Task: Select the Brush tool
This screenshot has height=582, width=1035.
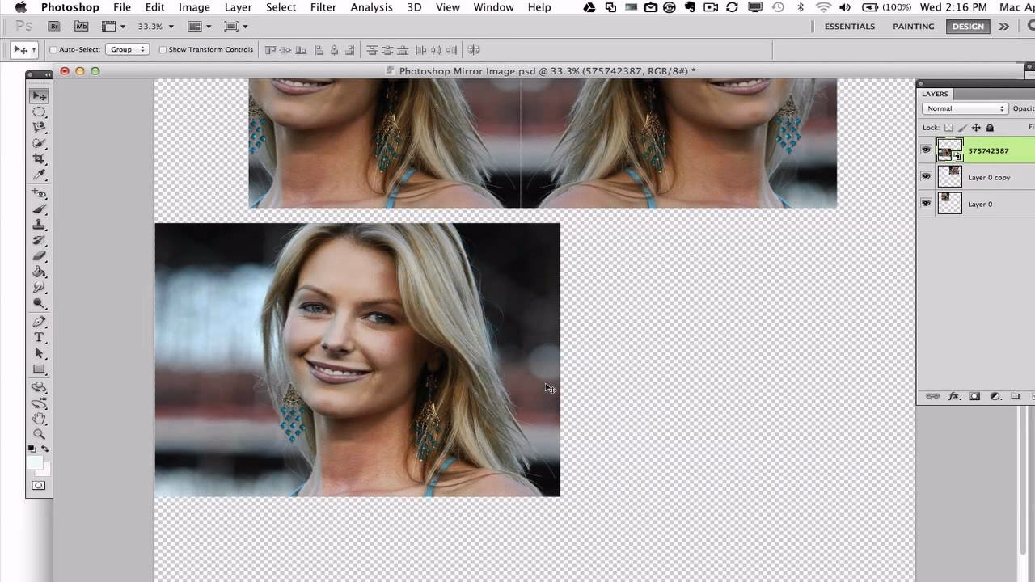Action: tap(38, 209)
